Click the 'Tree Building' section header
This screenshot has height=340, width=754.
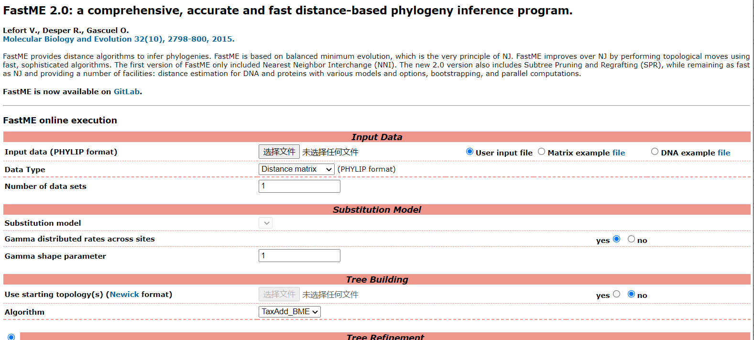pos(377,280)
